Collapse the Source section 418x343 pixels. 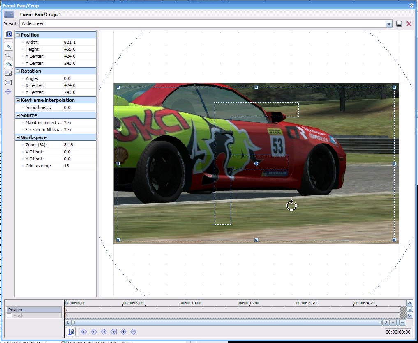pyautogui.click(x=18, y=115)
